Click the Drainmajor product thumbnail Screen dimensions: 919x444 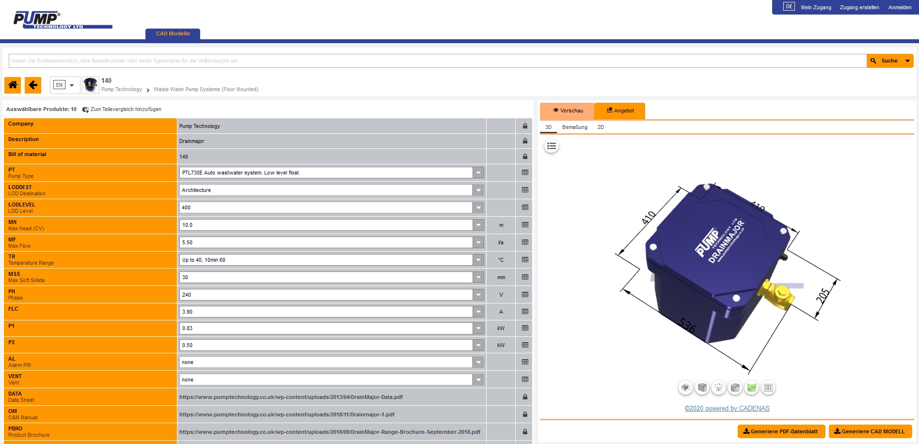[x=91, y=85]
